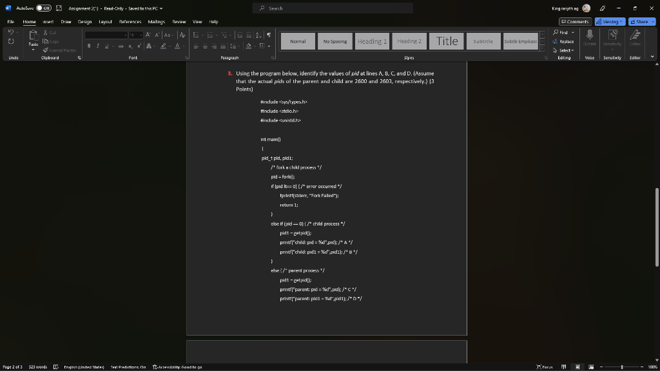Screen dimensions: 660x371
Task: Open Replace in the Editing group
Action: [565, 41]
